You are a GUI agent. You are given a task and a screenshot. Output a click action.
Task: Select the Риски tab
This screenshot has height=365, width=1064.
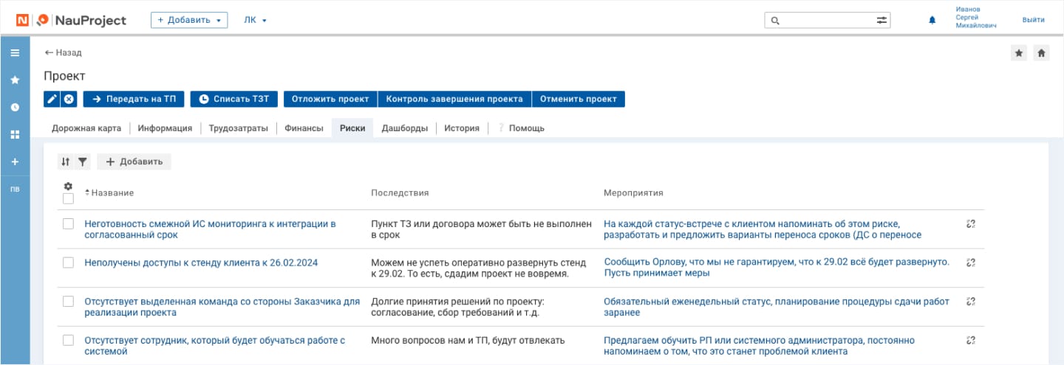[352, 128]
